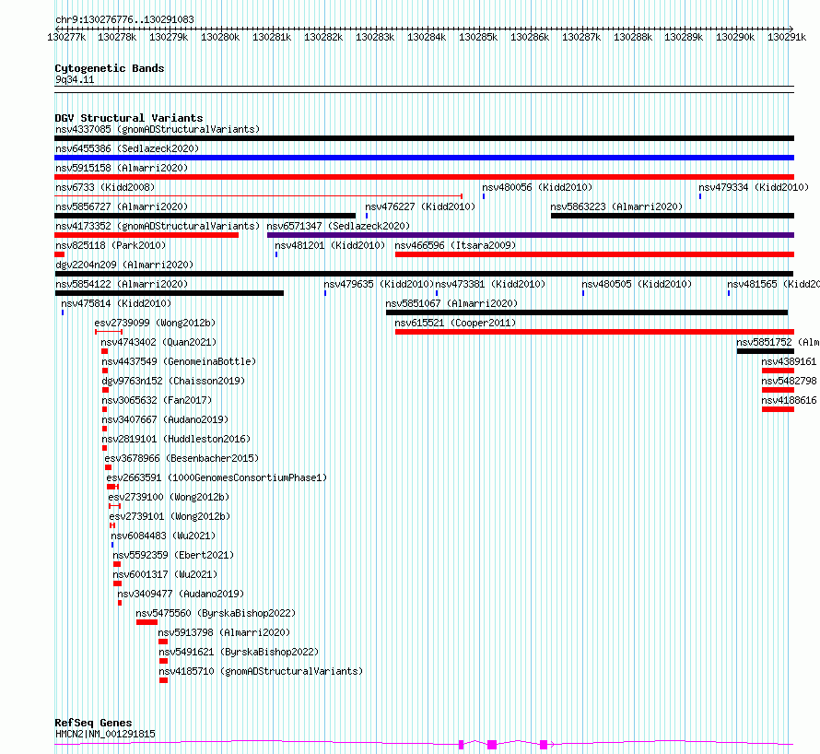Open nsv479635 Kidd2010 label
The width and height of the screenshot is (820, 754).
click(x=379, y=284)
